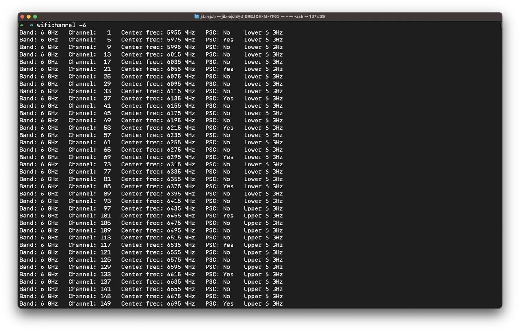The image size is (520, 332).
Task: Click 'PSC: Yes' on channel 85 row
Action: coord(219,187)
